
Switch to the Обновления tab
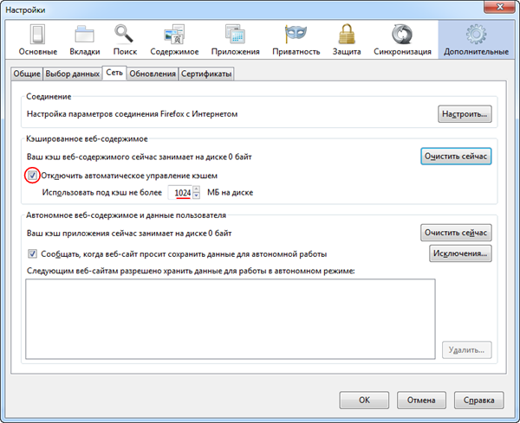(153, 74)
